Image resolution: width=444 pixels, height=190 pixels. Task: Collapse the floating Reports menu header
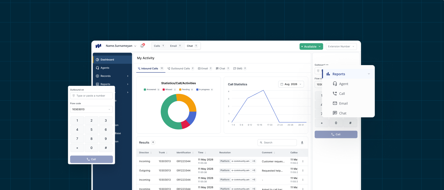click(348, 74)
